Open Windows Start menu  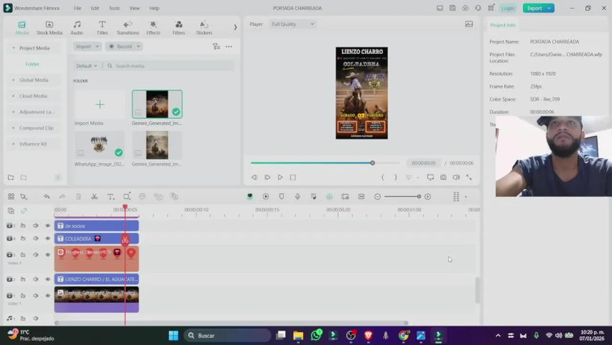pos(173,335)
